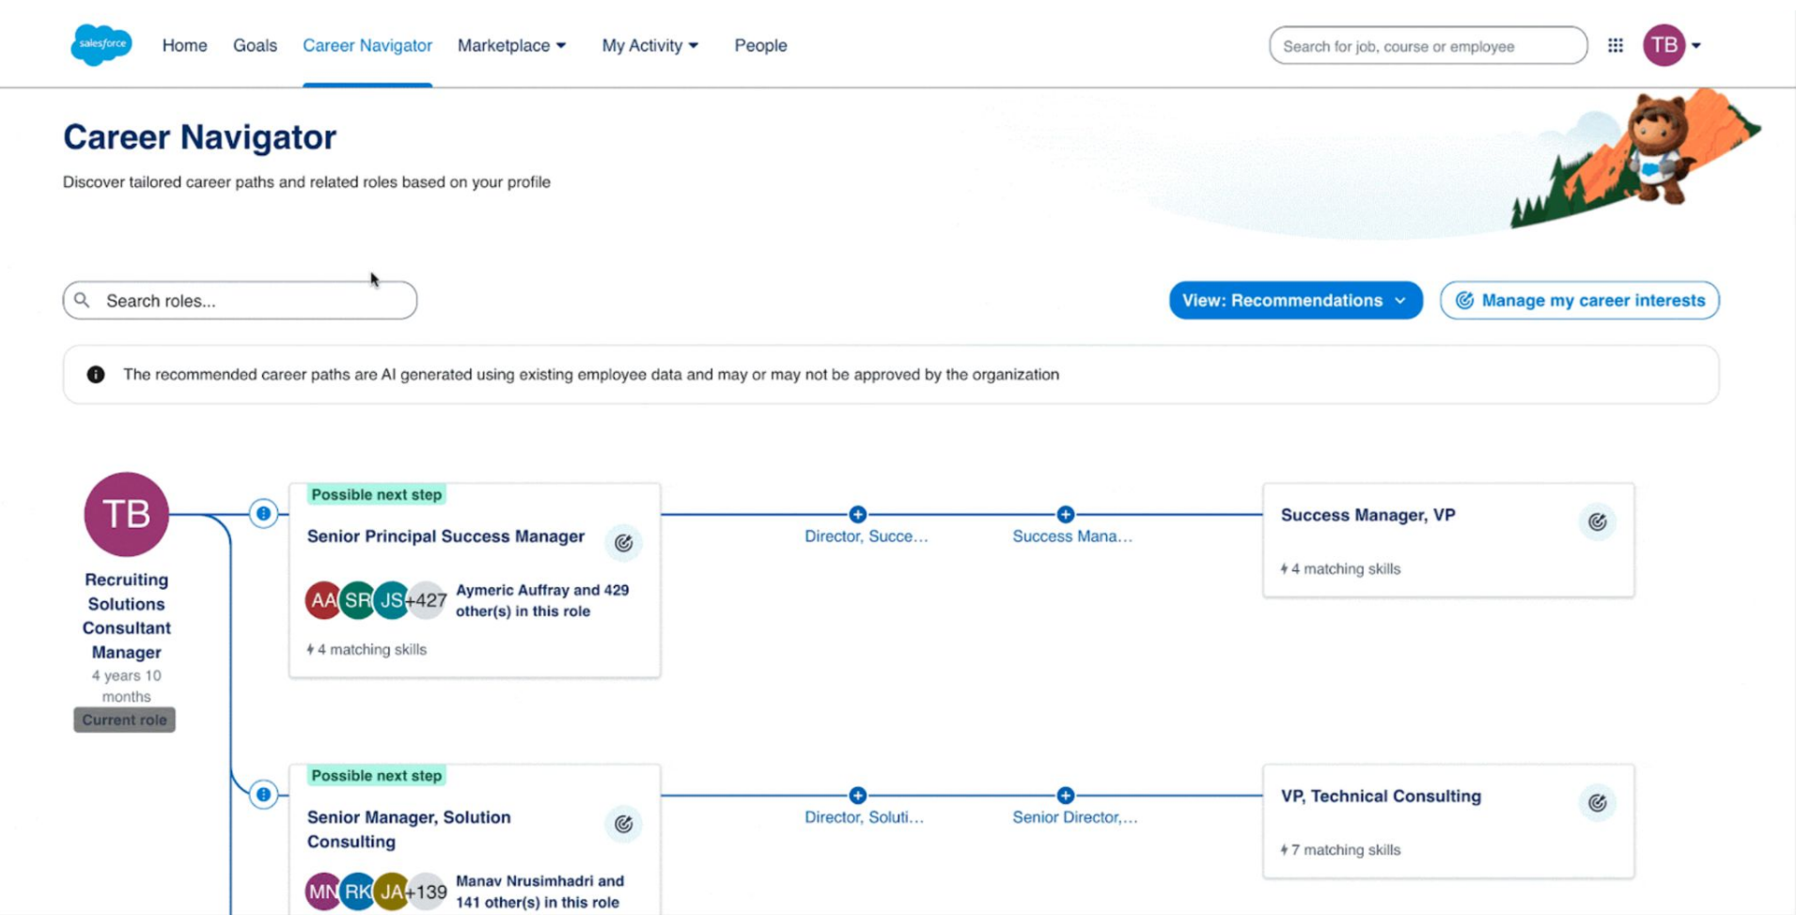This screenshot has width=1796, height=915.
Task: Expand the plus node above Senior Director,…
Action: pyautogui.click(x=1065, y=795)
